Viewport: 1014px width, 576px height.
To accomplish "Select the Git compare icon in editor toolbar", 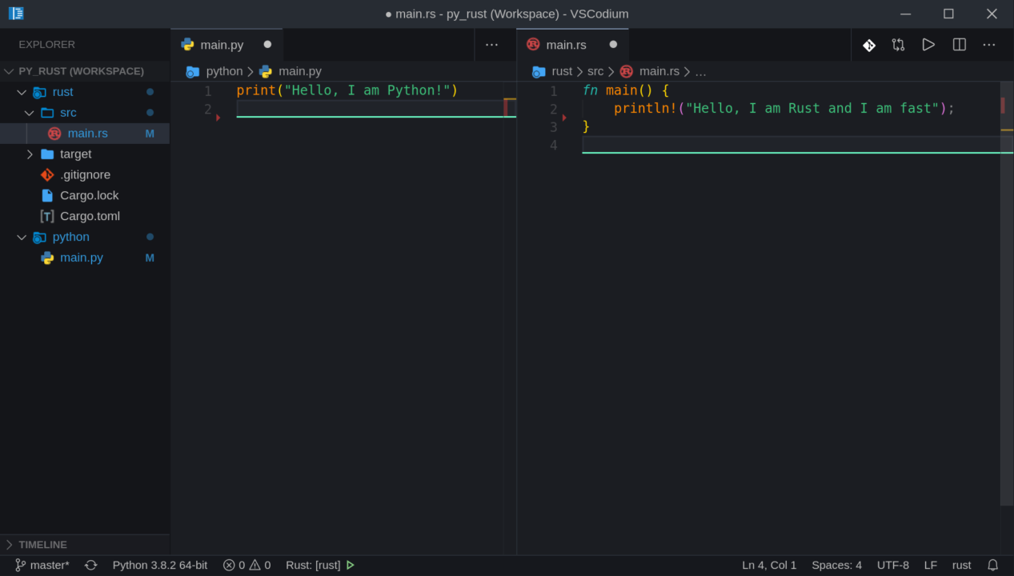I will tap(898, 45).
